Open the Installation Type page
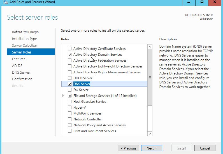Image resolution: width=223 pixels, height=154 pixels. coord(24,39)
